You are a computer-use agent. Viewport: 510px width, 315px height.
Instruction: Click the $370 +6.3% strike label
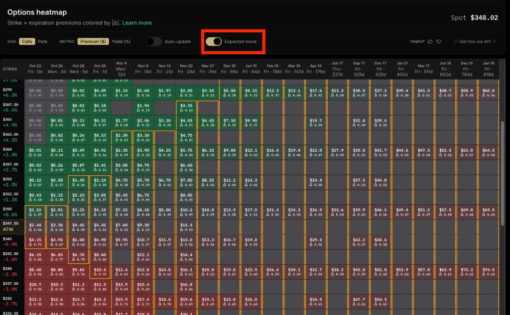click(x=12, y=93)
